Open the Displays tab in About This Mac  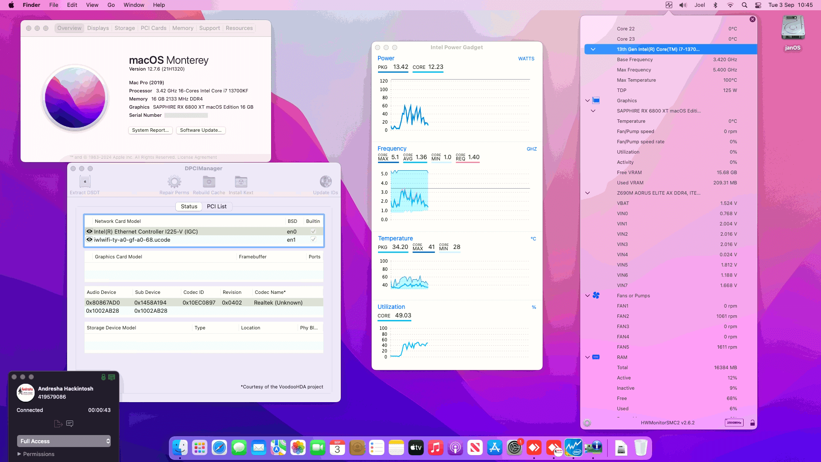pyautogui.click(x=97, y=28)
